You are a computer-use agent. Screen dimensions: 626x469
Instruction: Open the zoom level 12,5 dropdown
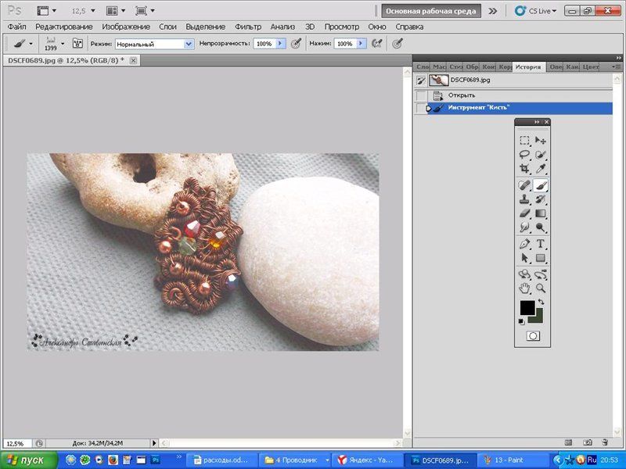tap(92, 11)
